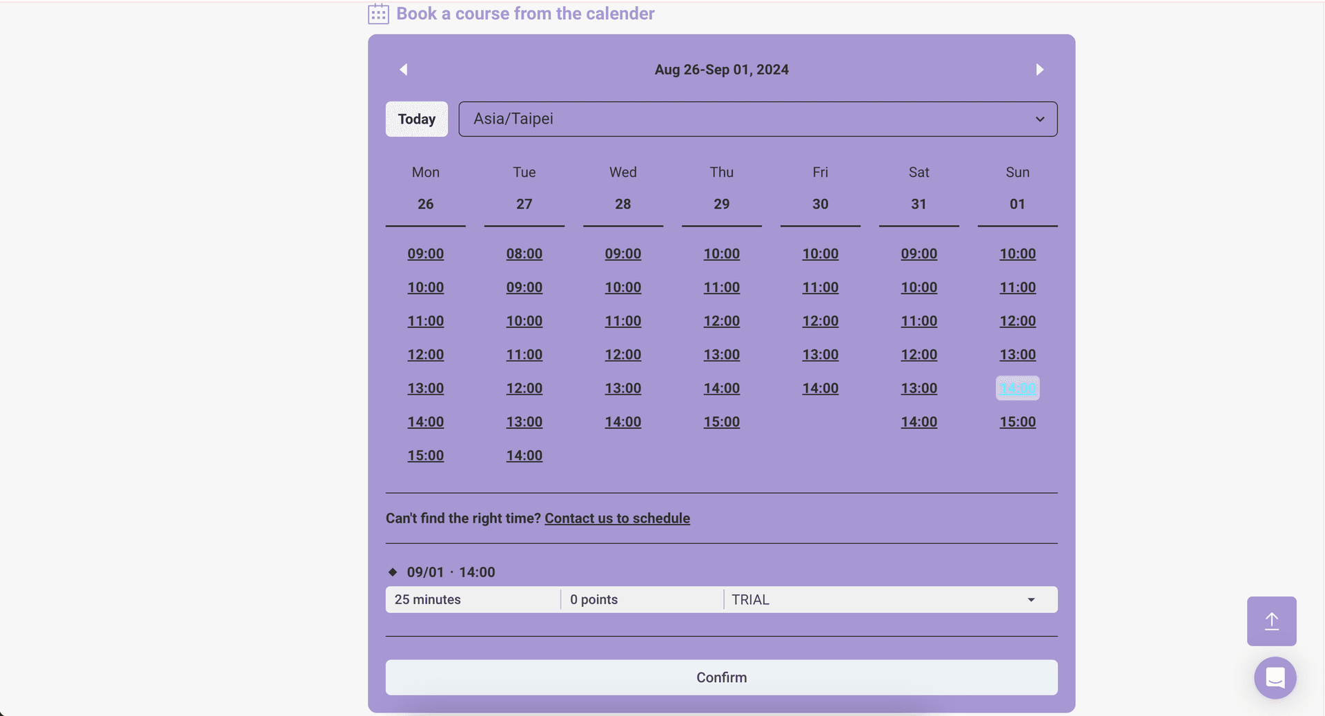The image size is (1325, 716).
Task: Choose 15:00 on Sunday 01
Action: pyautogui.click(x=1017, y=421)
